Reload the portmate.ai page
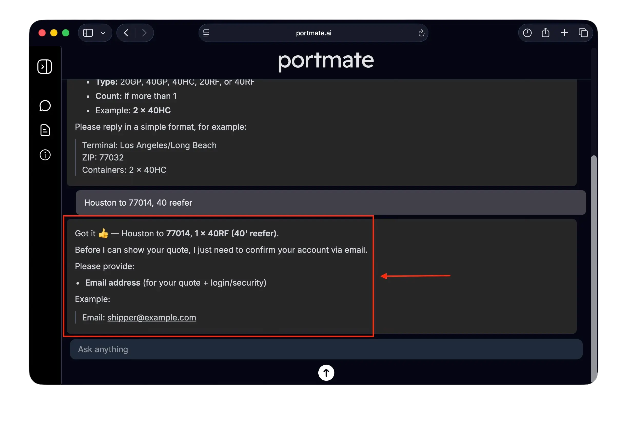This screenshot has height=423, width=627. click(421, 33)
